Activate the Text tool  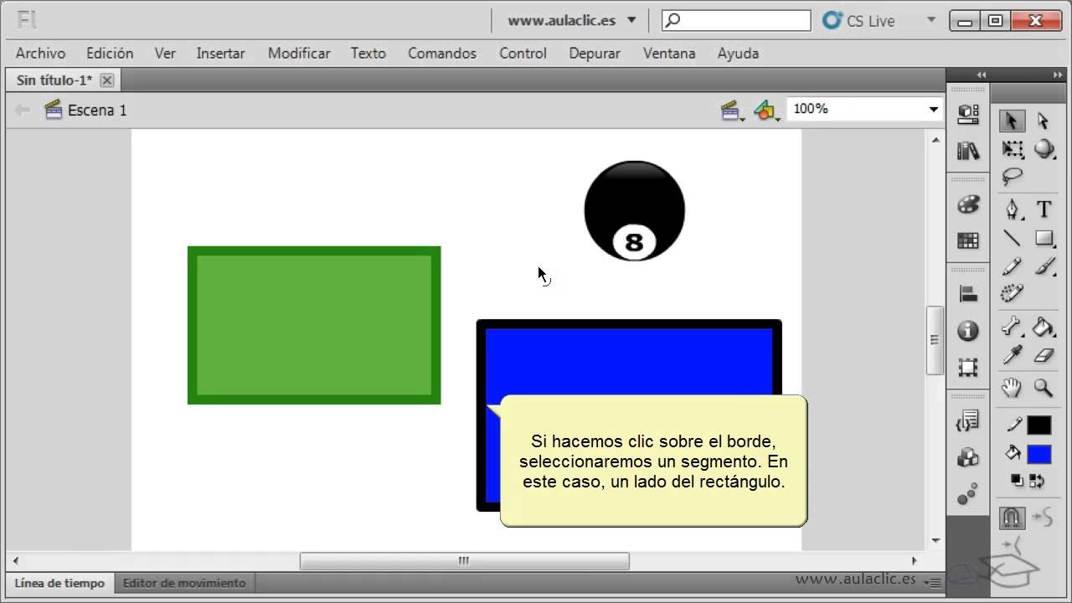1044,209
